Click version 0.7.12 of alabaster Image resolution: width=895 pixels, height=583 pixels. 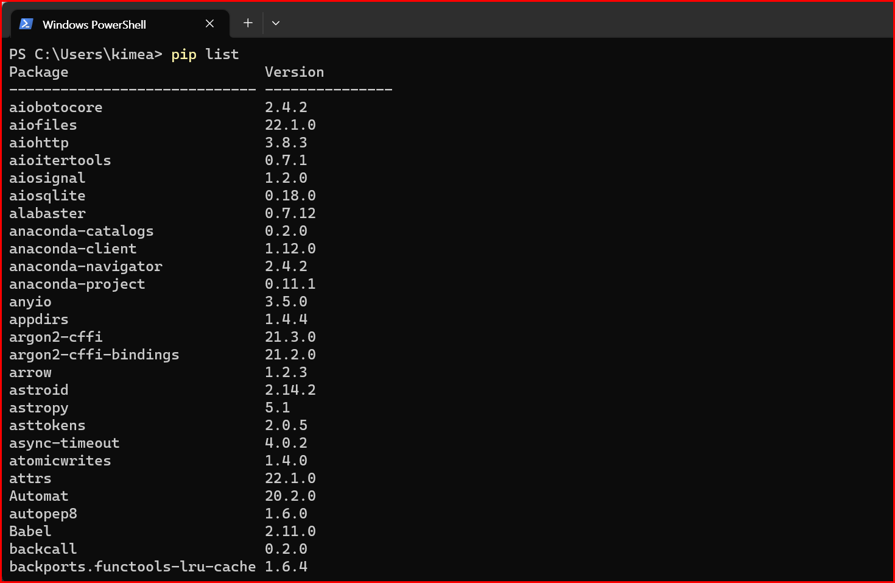[x=290, y=213]
